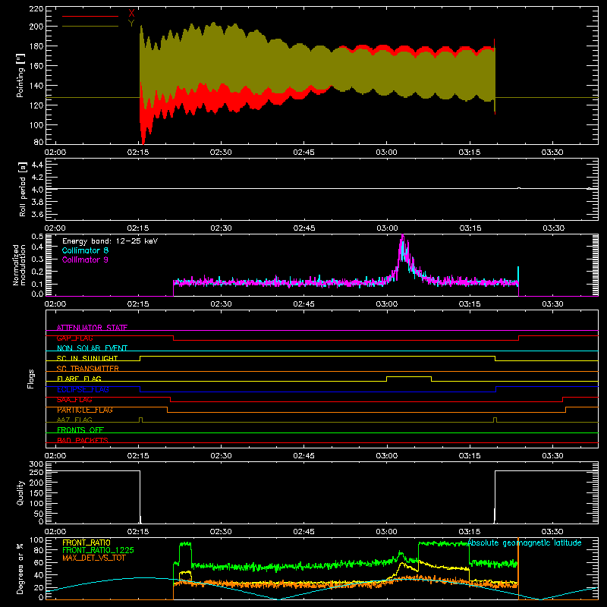Click the olive Y legend label
Image resolution: width=607 pixels, height=607 pixels.
coord(131,24)
